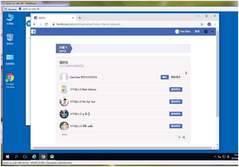239x167 pixels.
Task: Click the Chrome vertical page scrollbar
Action: [217, 74]
